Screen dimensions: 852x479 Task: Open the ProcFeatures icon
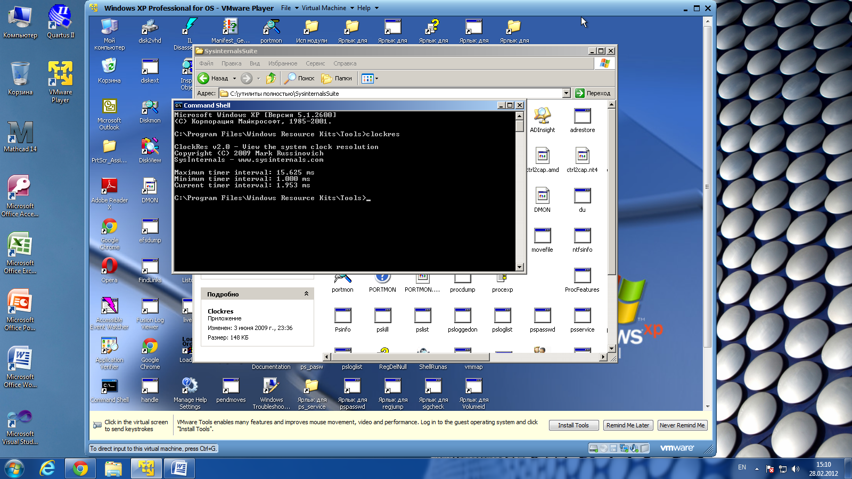pos(582,279)
